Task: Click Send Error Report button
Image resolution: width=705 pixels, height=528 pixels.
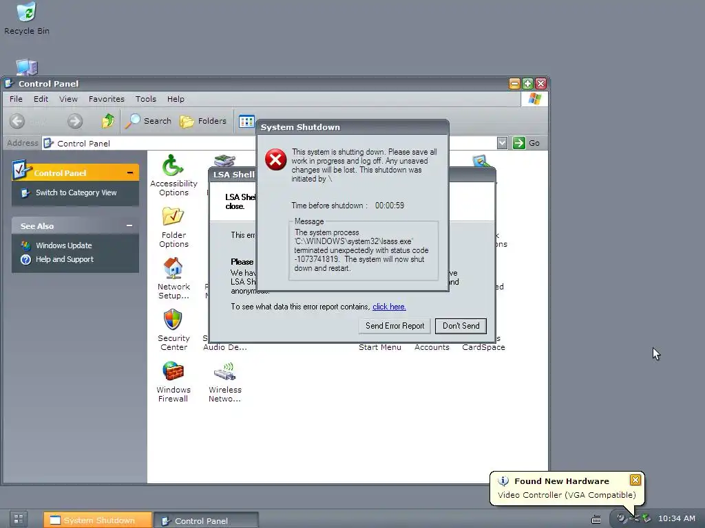Action: [394, 326]
